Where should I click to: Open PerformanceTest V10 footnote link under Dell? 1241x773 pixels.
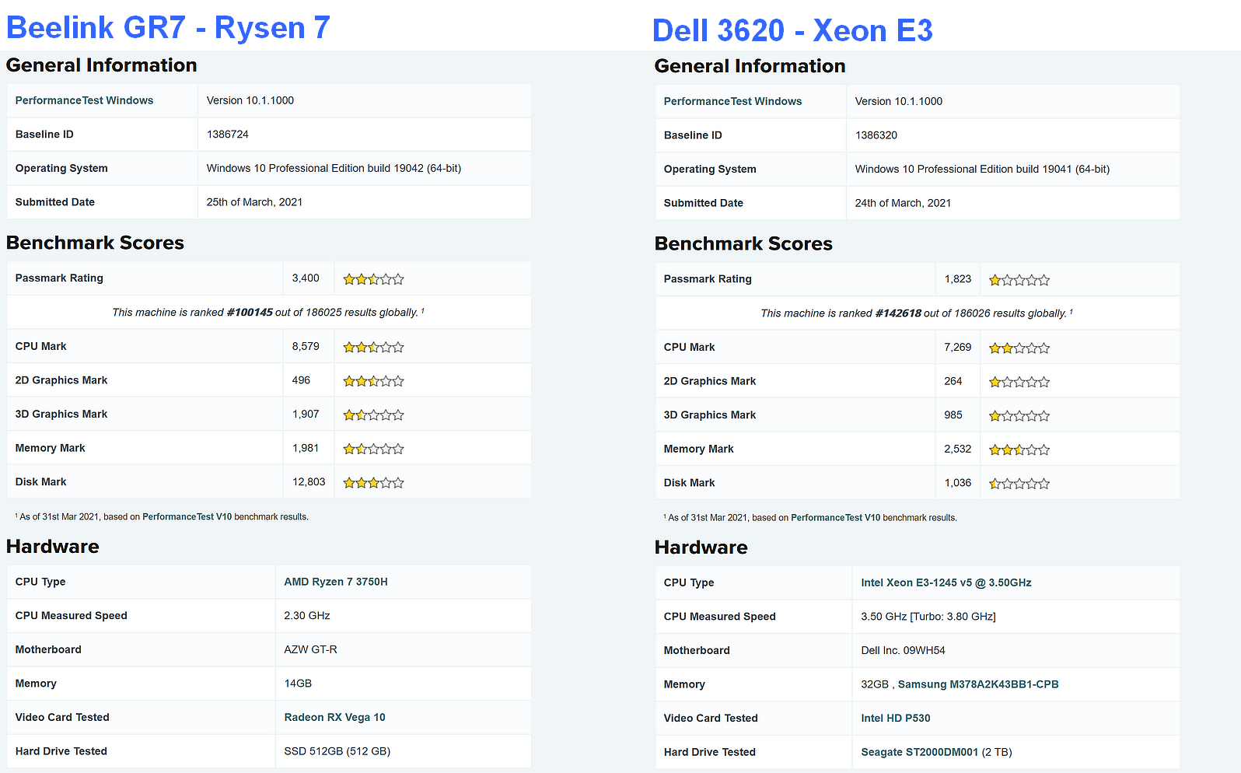tap(836, 517)
